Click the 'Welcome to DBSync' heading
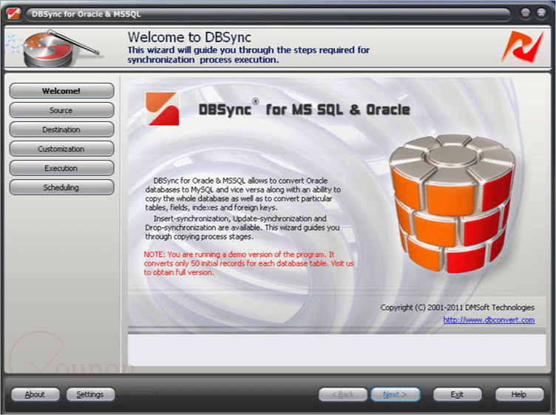The height and width of the screenshot is (415, 556). [x=189, y=37]
